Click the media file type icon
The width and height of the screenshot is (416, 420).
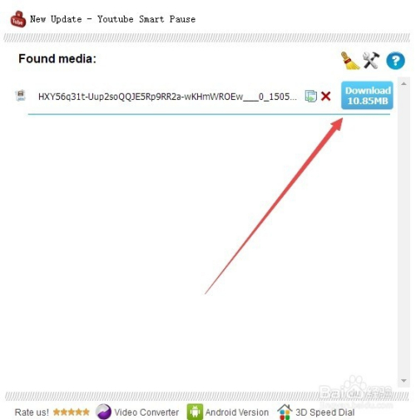tap(21, 96)
